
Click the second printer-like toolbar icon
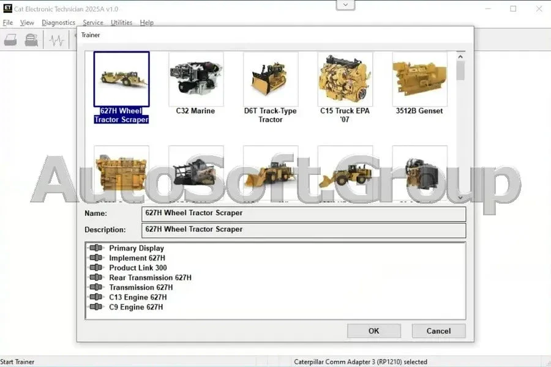click(31, 40)
